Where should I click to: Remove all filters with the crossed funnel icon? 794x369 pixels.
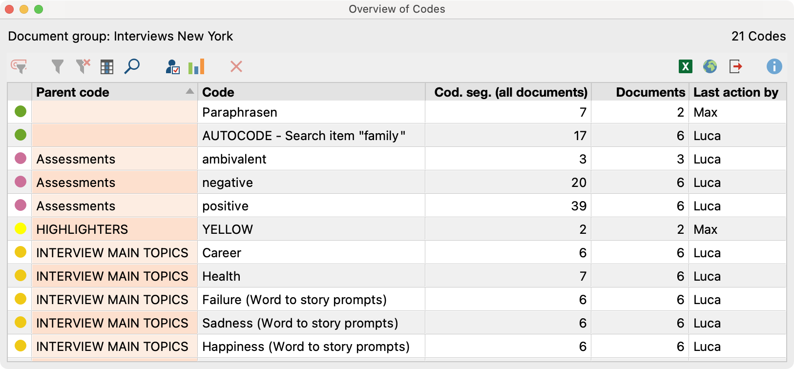(83, 66)
